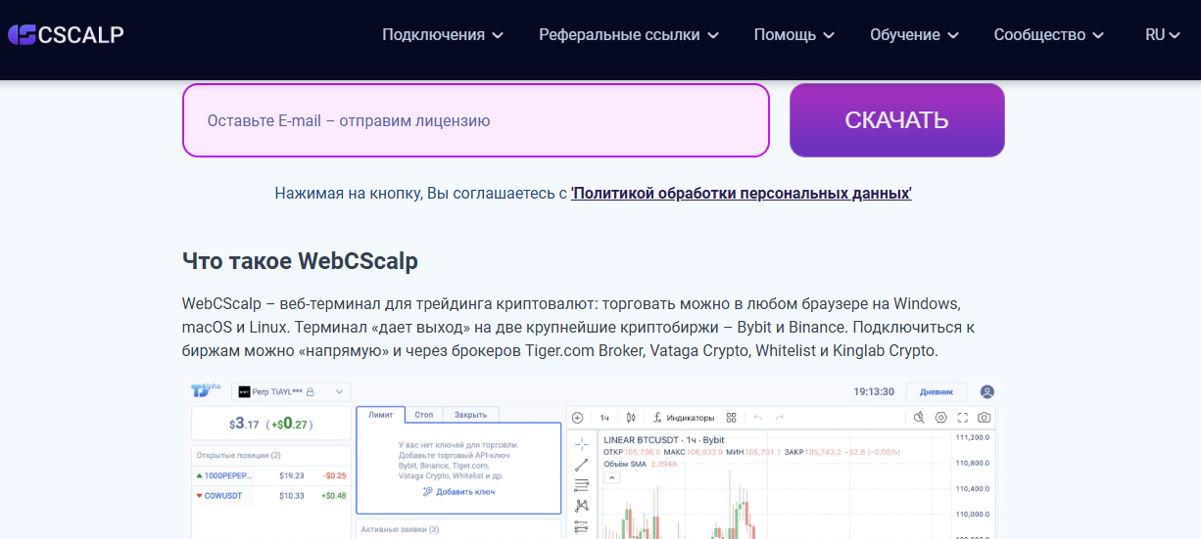Select the trend line drawing tool
The image size is (1201, 539).
point(581,465)
